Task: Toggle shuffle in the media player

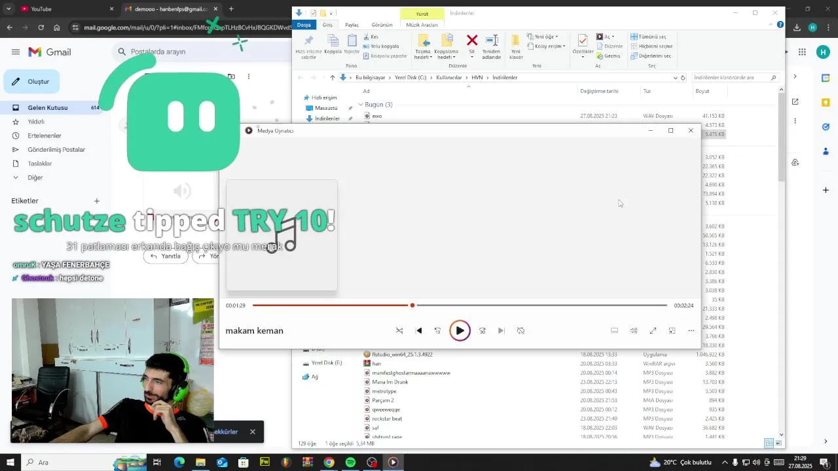Action: (399, 331)
